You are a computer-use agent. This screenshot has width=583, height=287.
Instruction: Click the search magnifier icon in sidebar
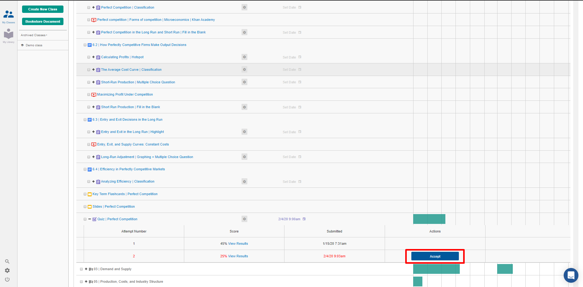[x=7, y=261]
